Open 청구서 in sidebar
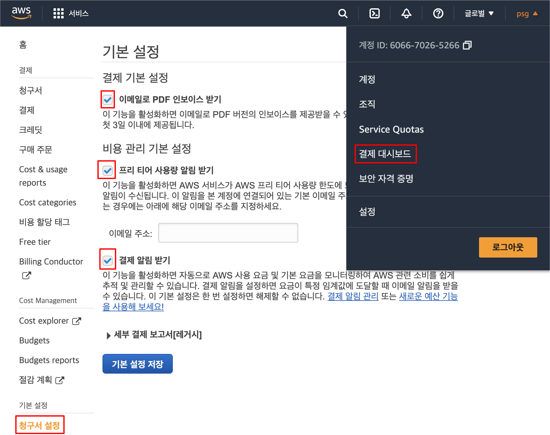The height and width of the screenshot is (435, 550). (31, 91)
